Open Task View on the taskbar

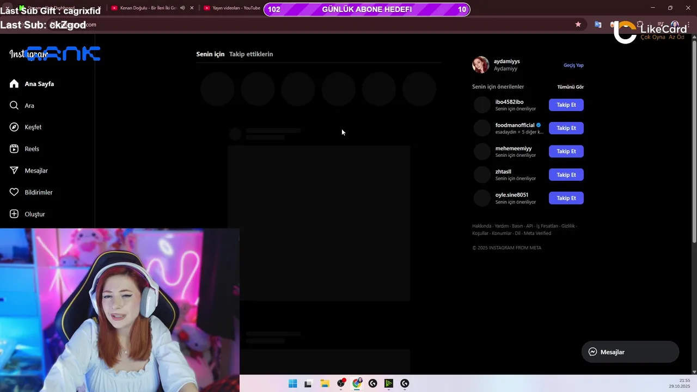[308, 383]
